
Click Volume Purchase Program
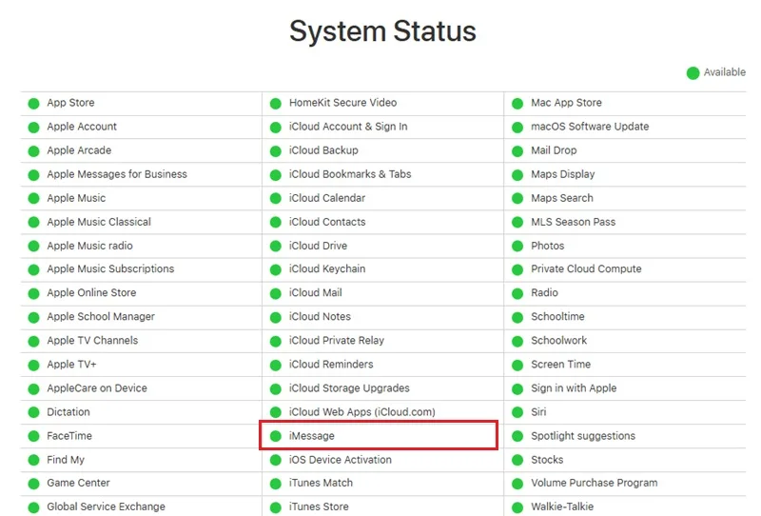(x=595, y=483)
